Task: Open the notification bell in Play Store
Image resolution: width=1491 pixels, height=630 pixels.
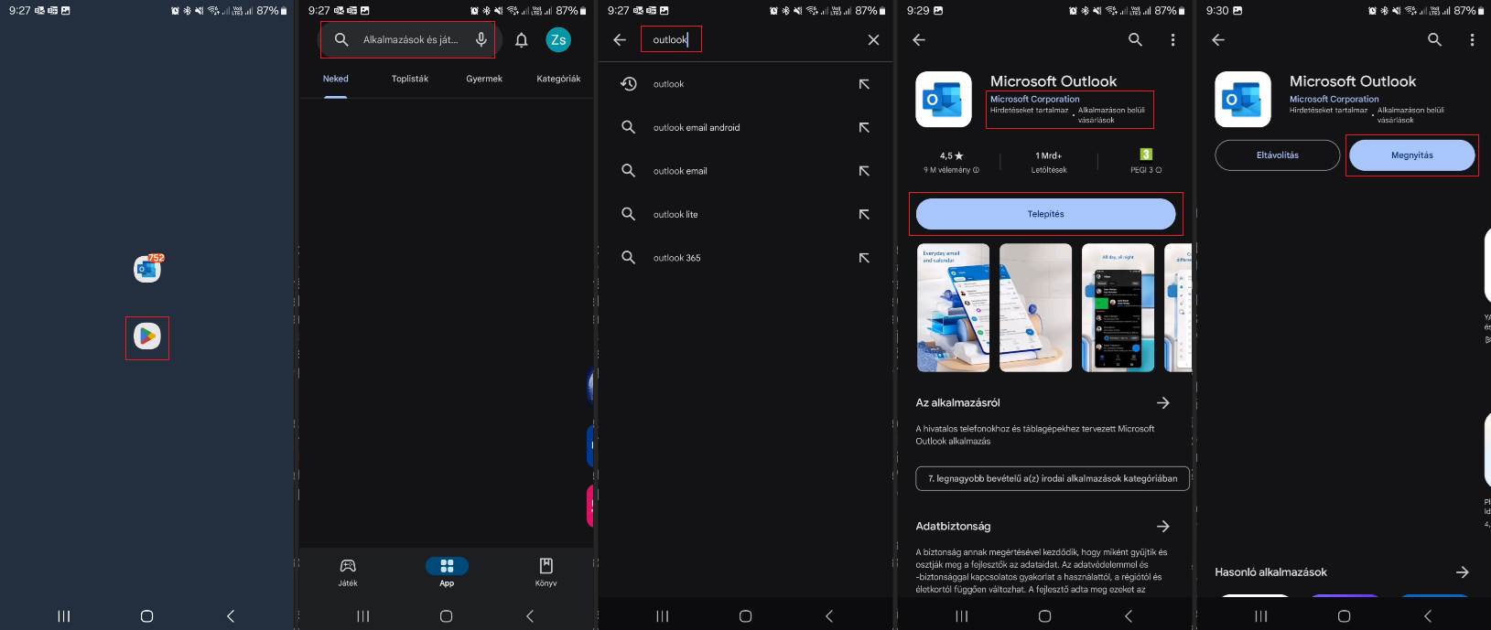Action: coord(522,39)
